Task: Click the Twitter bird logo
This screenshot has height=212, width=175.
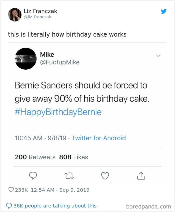Action: [x=164, y=11]
